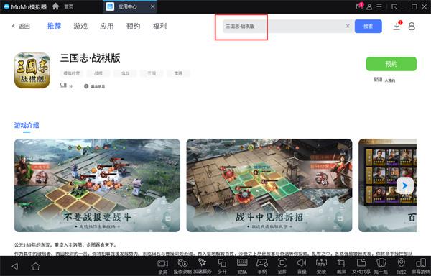
Task: Click the green 预约 reserve button
Action: point(391,64)
